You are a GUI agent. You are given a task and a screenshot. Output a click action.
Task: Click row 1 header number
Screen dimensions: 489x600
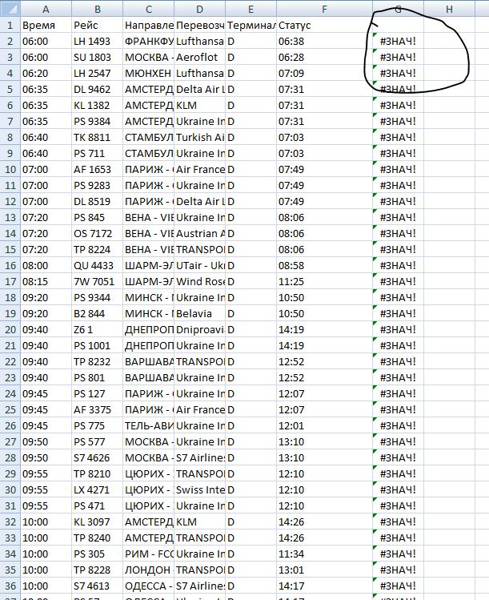pyautogui.click(x=9, y=25)
